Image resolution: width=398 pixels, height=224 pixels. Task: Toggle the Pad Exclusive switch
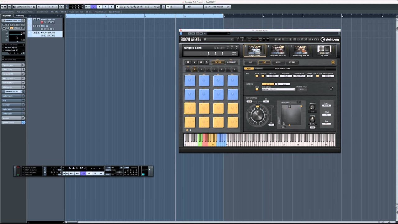[263, 76]
